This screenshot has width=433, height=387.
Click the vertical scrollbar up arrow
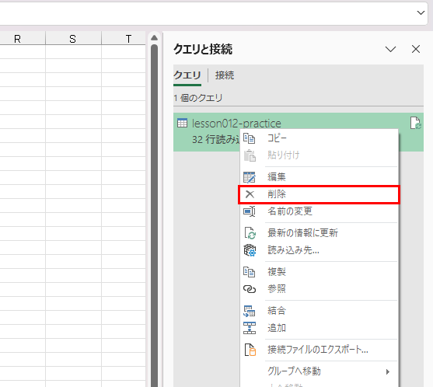coord(155,38)
